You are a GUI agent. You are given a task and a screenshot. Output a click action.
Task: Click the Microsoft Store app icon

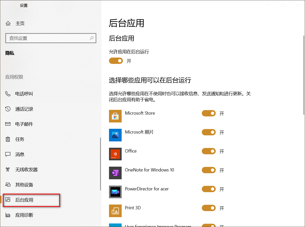pos(115,116)
